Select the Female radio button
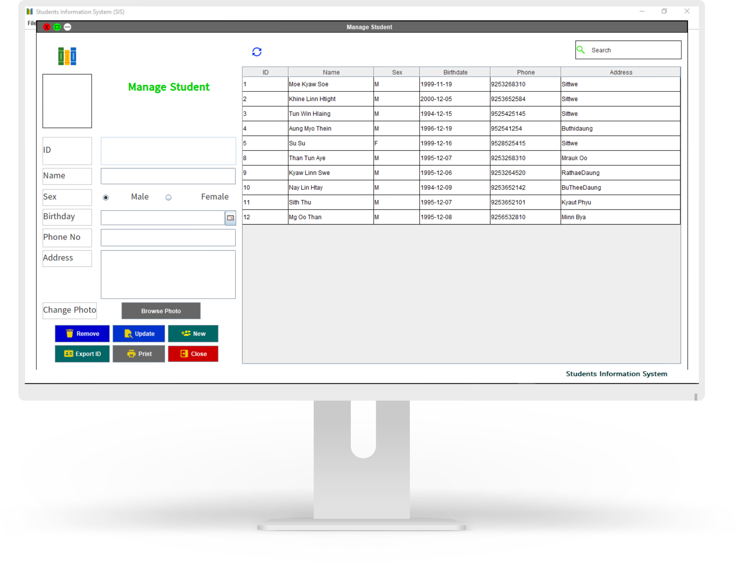 point(168,198)
